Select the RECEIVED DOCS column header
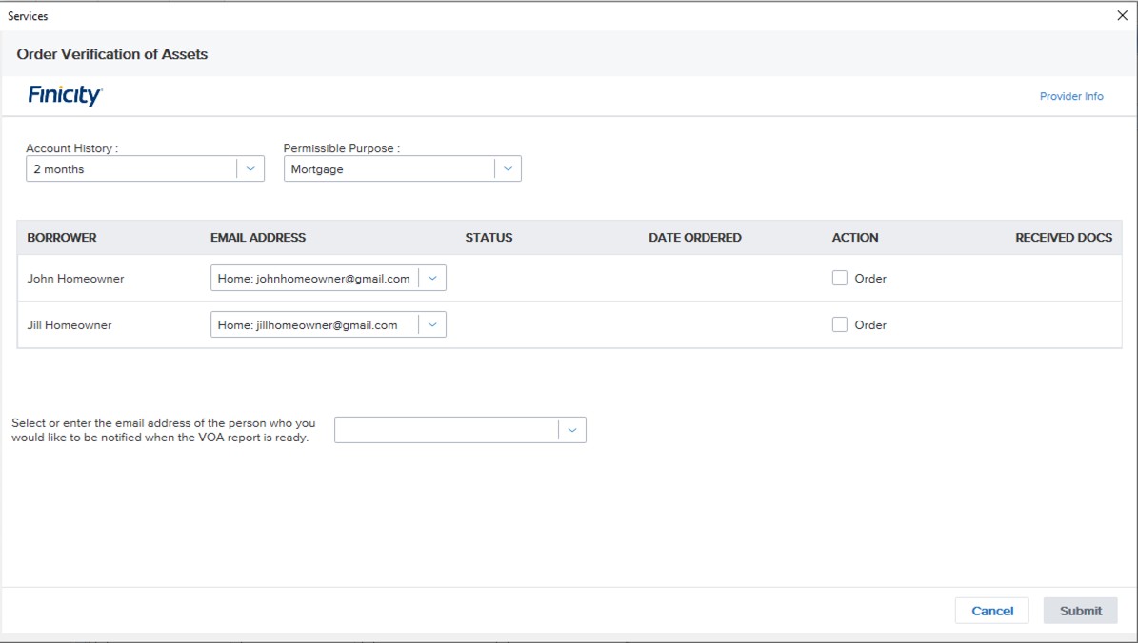The height and width of the screenshot is (643, 1138). pos(1063,238)
